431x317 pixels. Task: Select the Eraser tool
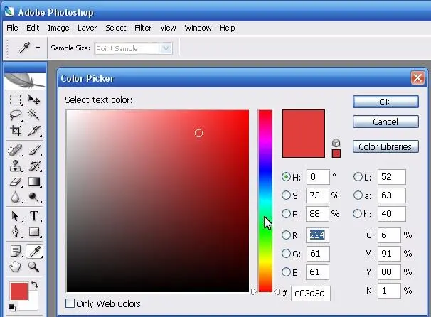(16, 181)
